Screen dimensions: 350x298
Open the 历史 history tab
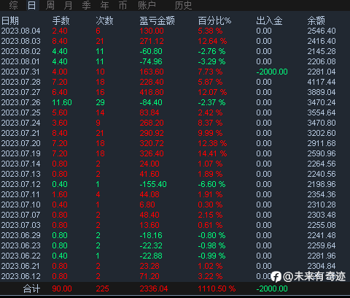point(183,5)
